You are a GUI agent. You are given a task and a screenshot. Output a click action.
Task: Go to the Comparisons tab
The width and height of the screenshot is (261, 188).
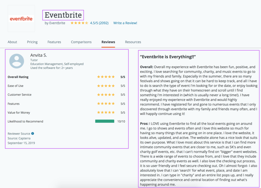[x=81, y=42]
